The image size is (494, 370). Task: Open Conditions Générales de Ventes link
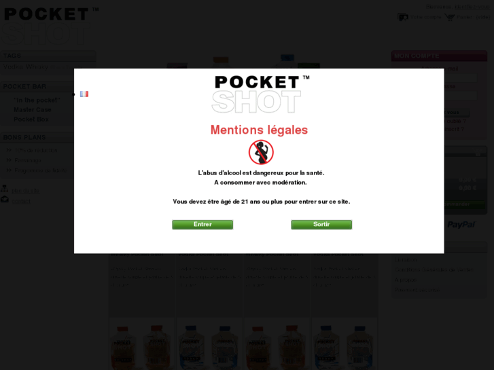coord(434,270)
